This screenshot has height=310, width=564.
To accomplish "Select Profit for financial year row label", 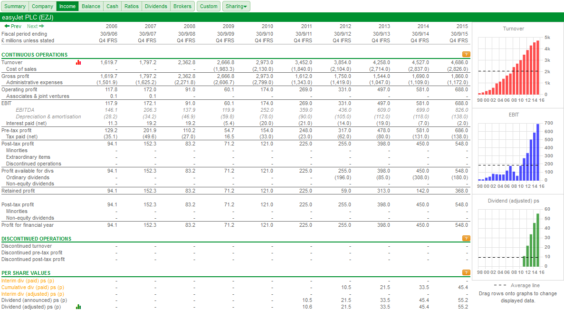I will [28, 225].
